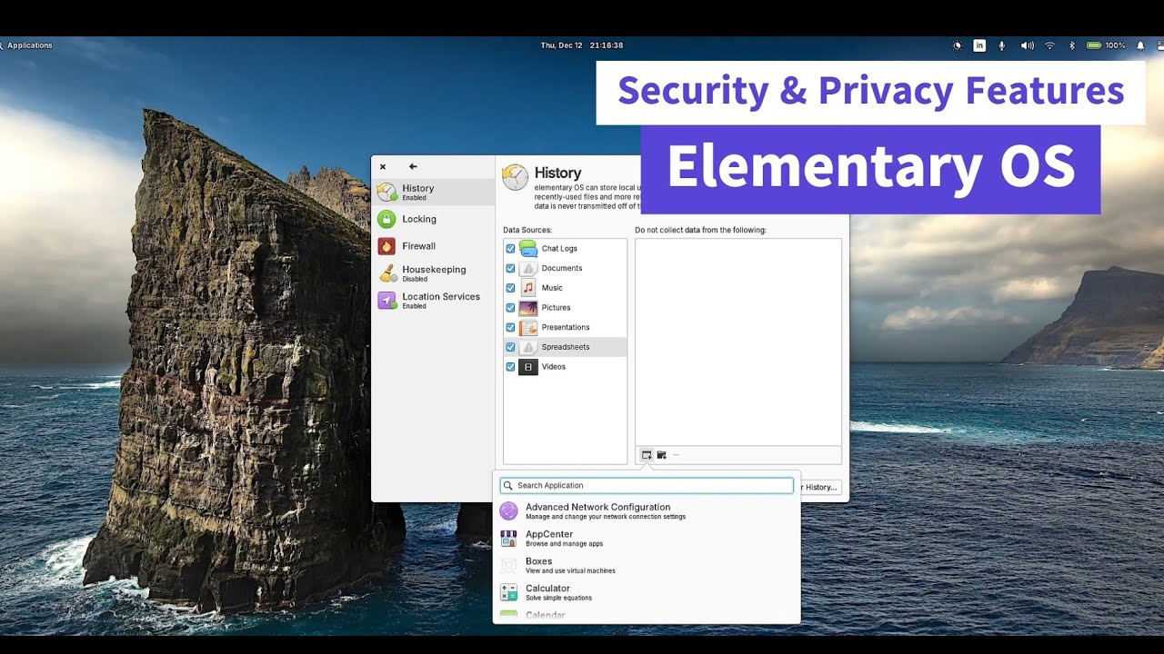Screen dimensions: 1164x654
Task: Open the Bluetooth indicator
Action: (x=1071, y=45)
